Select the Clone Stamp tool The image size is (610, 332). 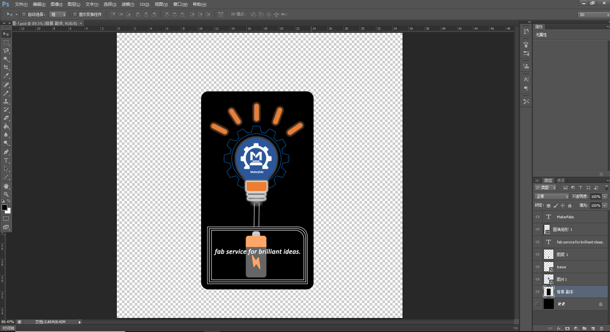click(x=6, y=101)
